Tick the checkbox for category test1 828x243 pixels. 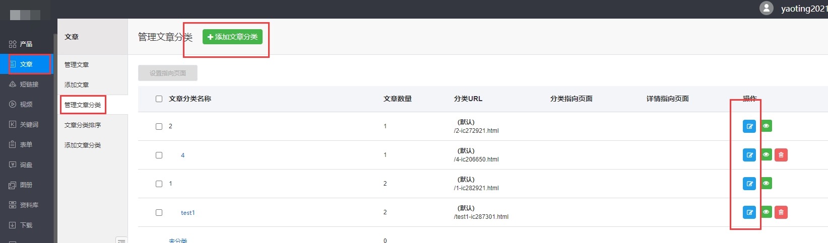tap(159, 213)
